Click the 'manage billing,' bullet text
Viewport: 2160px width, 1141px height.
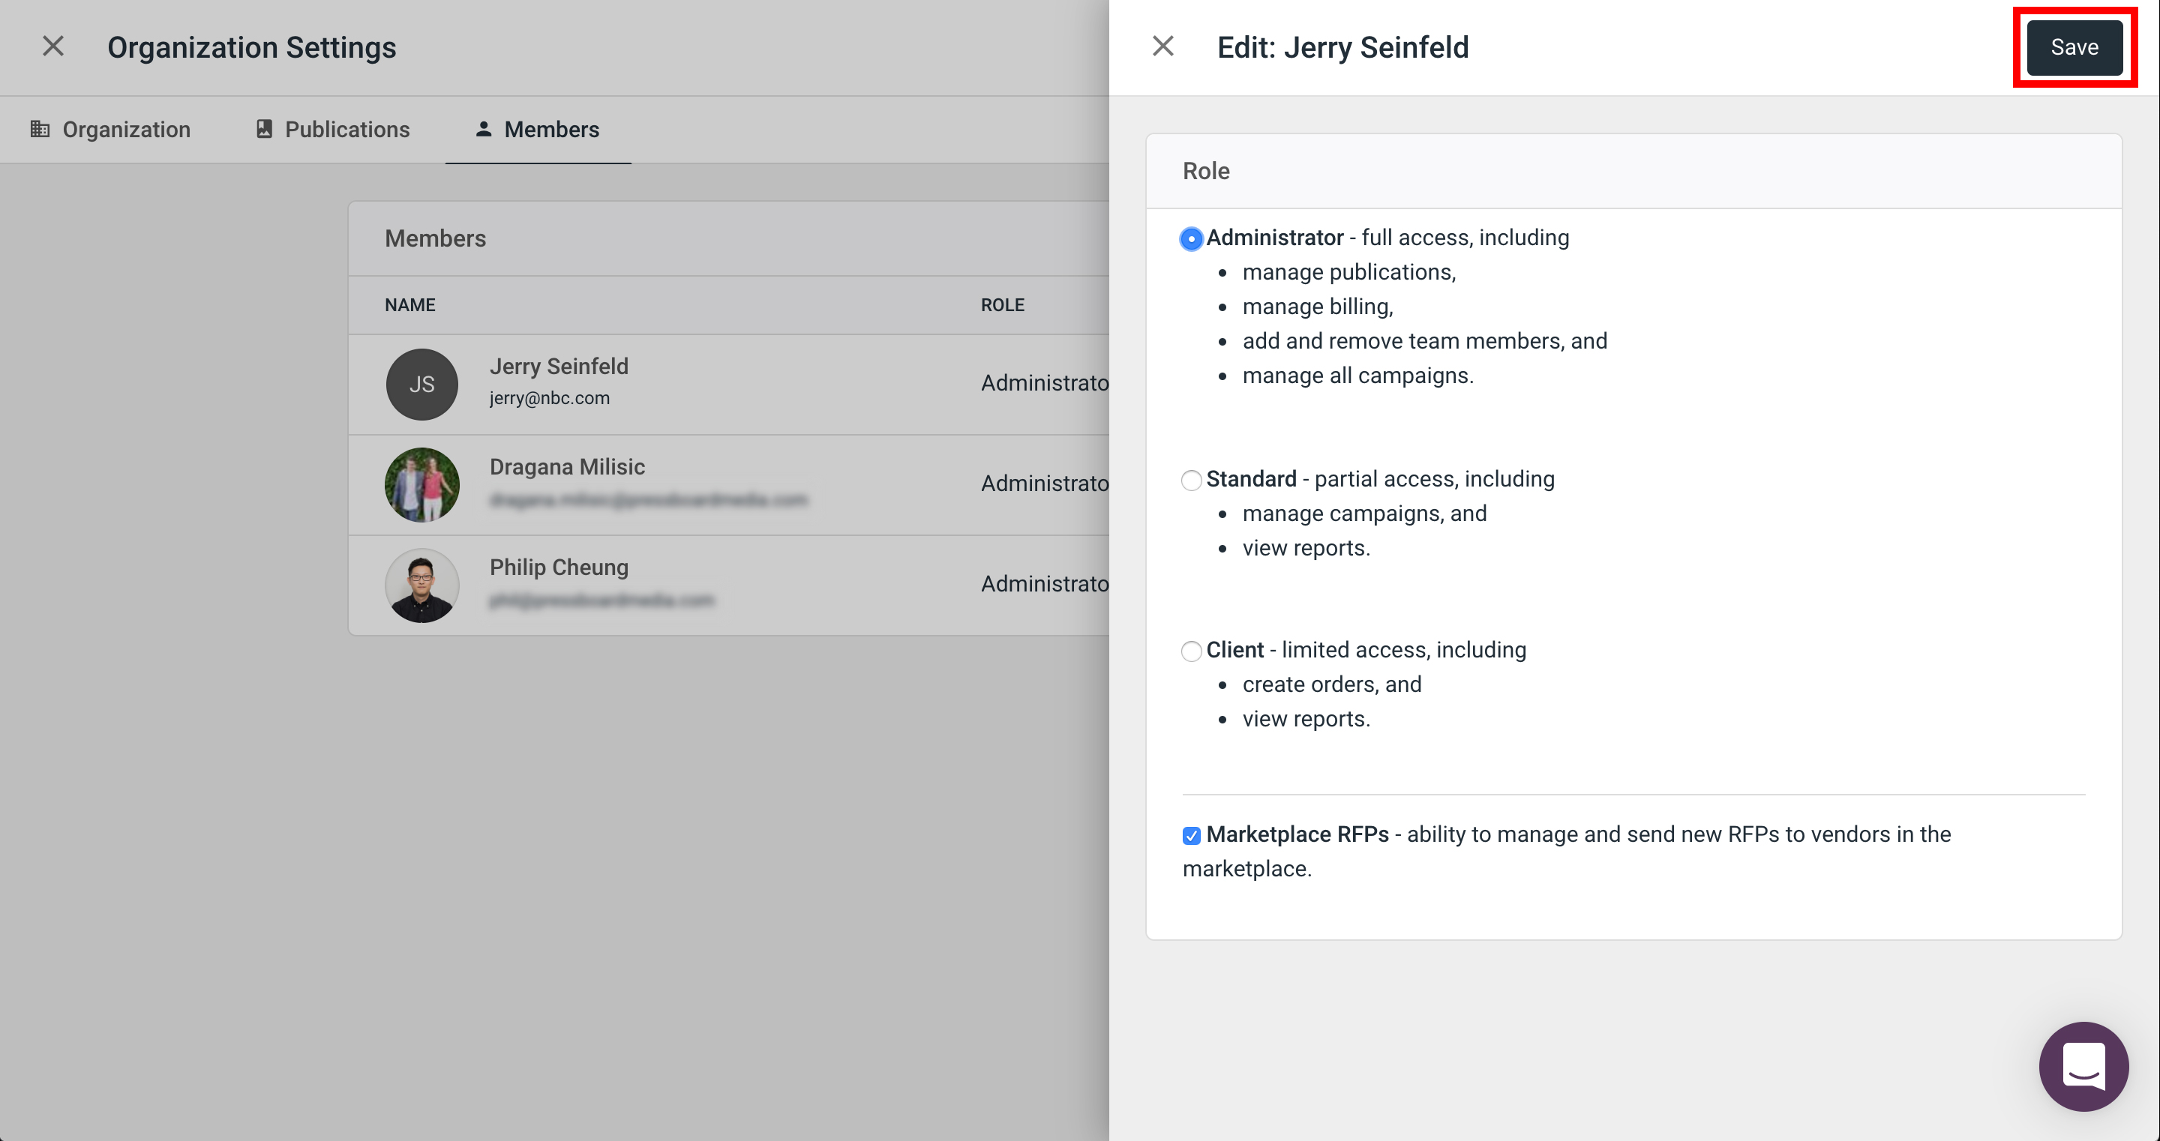(1318, 306)
